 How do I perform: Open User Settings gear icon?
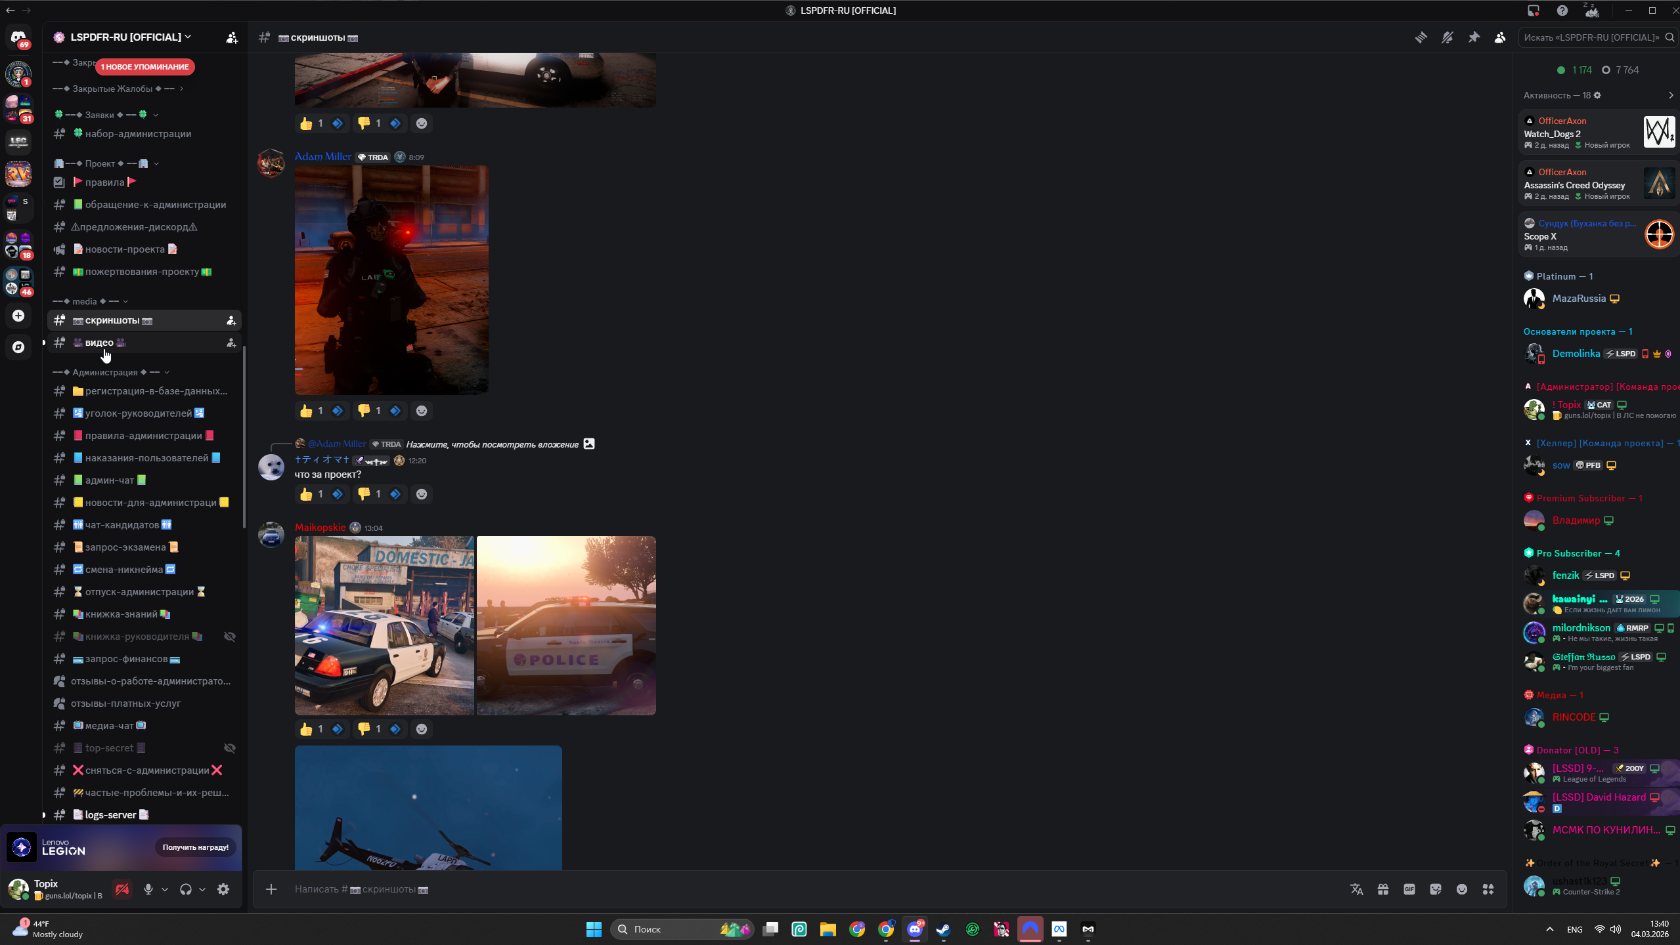223,889
